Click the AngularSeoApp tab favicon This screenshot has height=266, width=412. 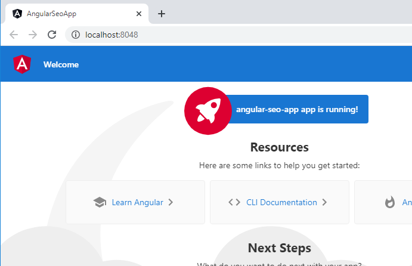17,14
